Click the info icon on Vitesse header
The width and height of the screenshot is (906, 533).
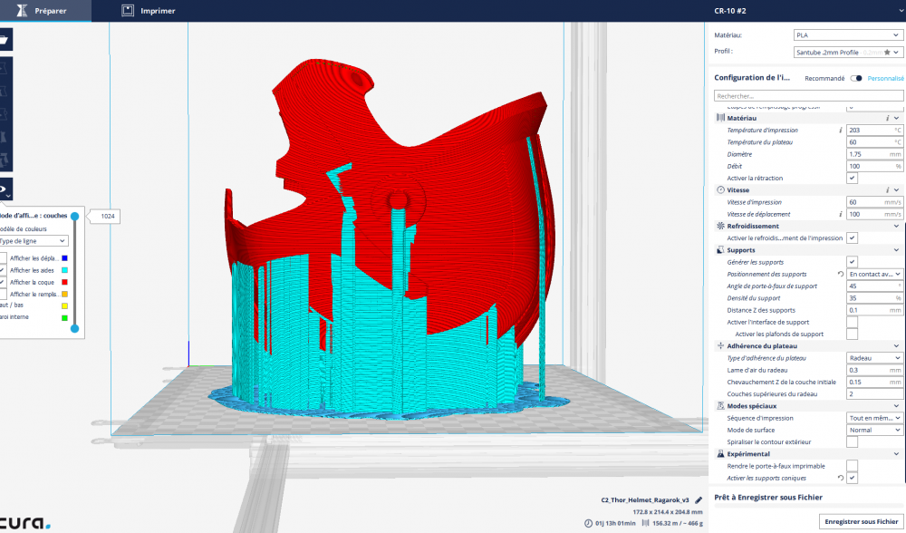pyautogui.click(x=887, y=190)
